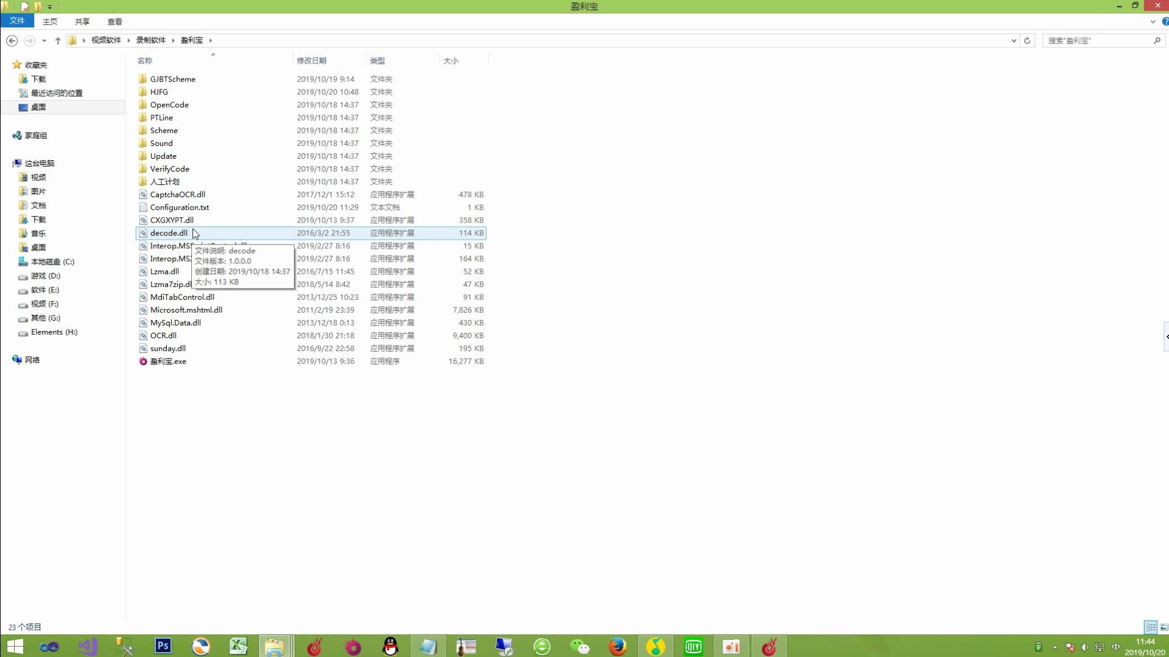The height and width of the screenshot is (657, 1169).
Task: Click the Up one level arrow
Action: (58, 41)
